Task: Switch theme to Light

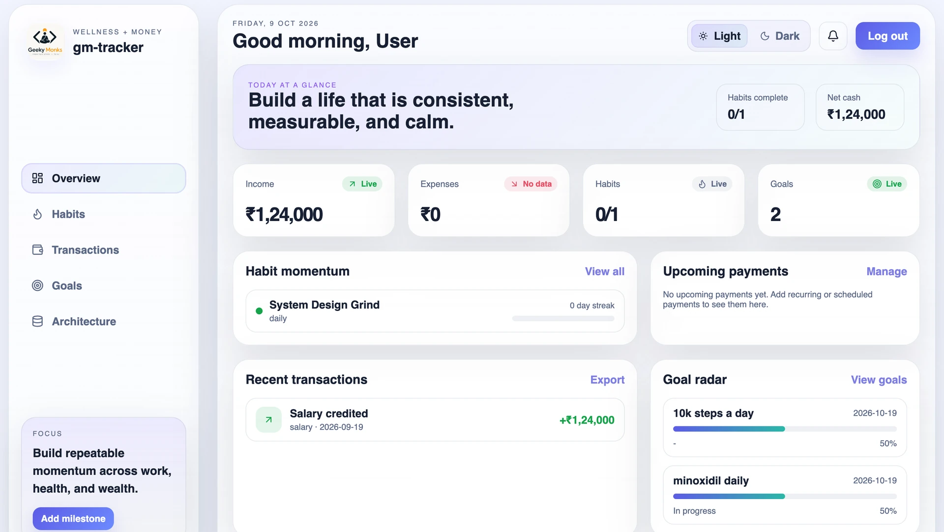Action: (719, 36)
